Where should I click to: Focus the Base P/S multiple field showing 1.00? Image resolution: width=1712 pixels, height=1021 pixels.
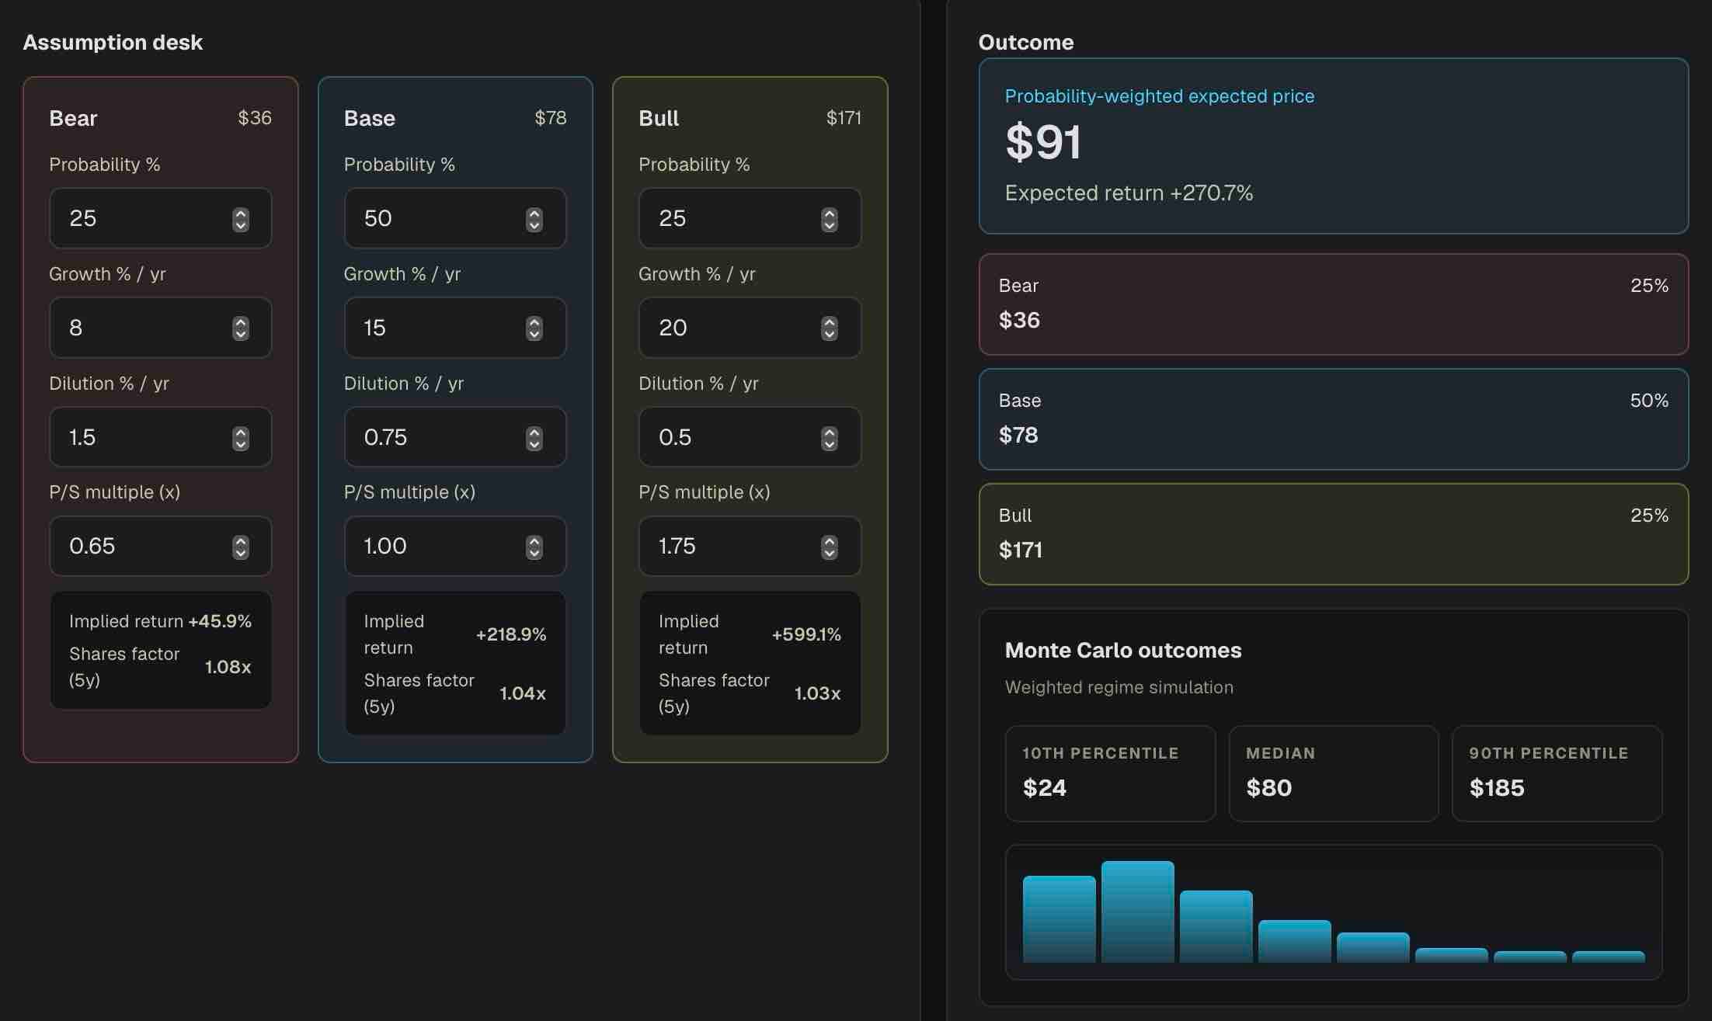point(455,546)
